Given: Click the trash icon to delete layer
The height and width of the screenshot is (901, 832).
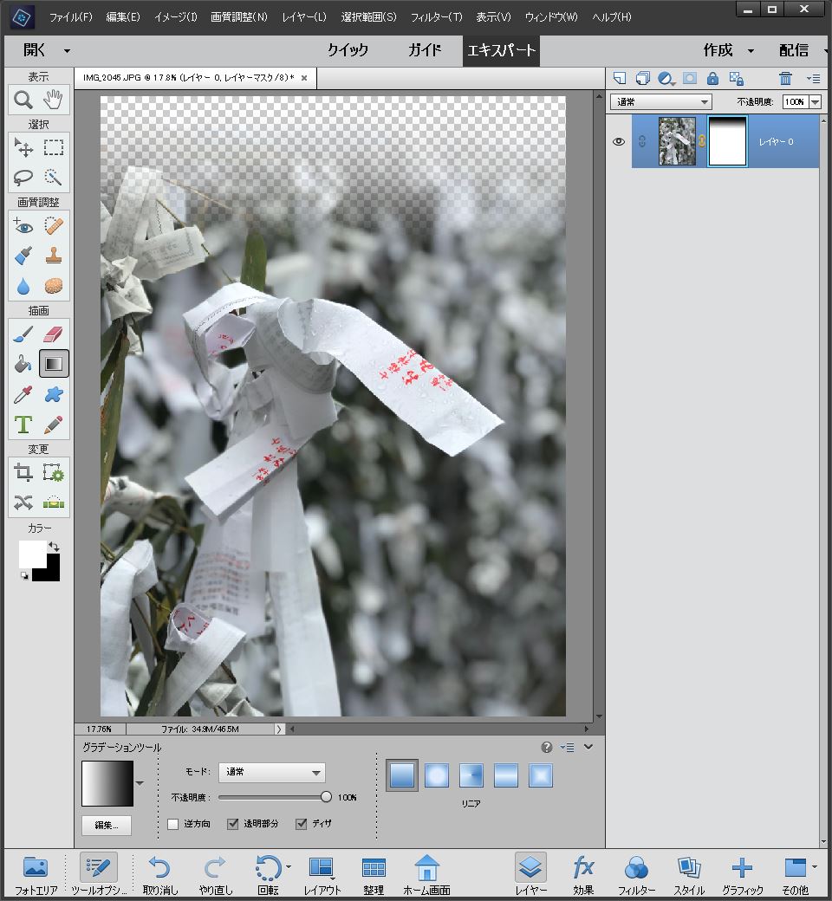Looking at the screenshot, I should pyautogui.click(x=785, y=78).
